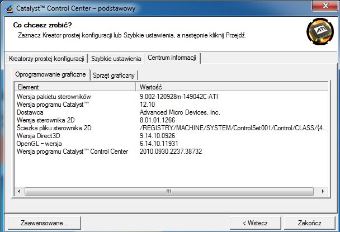
Task: Click the Catalyst title bar app icon
Action: [9, 9]
